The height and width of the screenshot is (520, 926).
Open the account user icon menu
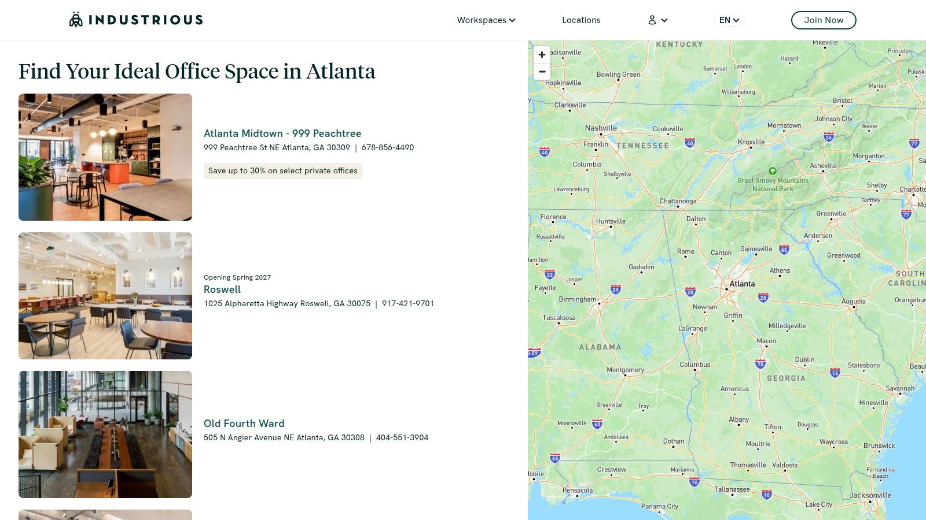[658, 20]
